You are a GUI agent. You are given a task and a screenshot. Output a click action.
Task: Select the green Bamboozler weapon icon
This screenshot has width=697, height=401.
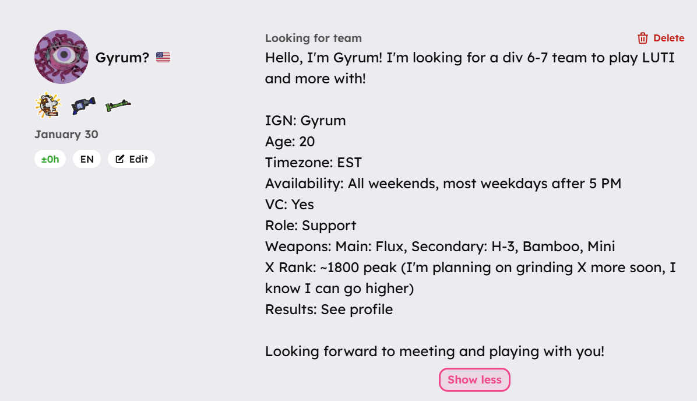[x=118, y=105]
